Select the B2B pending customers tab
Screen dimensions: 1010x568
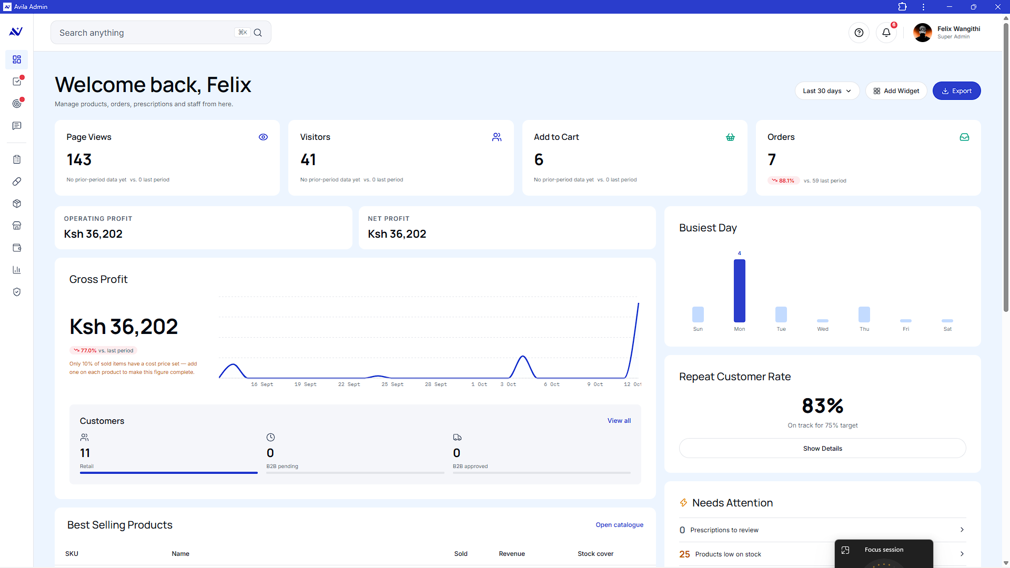(355, 453)
